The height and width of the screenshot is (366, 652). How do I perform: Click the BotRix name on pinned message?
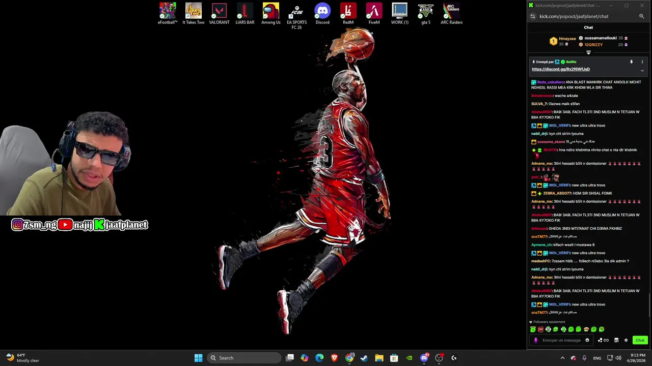click(571, 62)
